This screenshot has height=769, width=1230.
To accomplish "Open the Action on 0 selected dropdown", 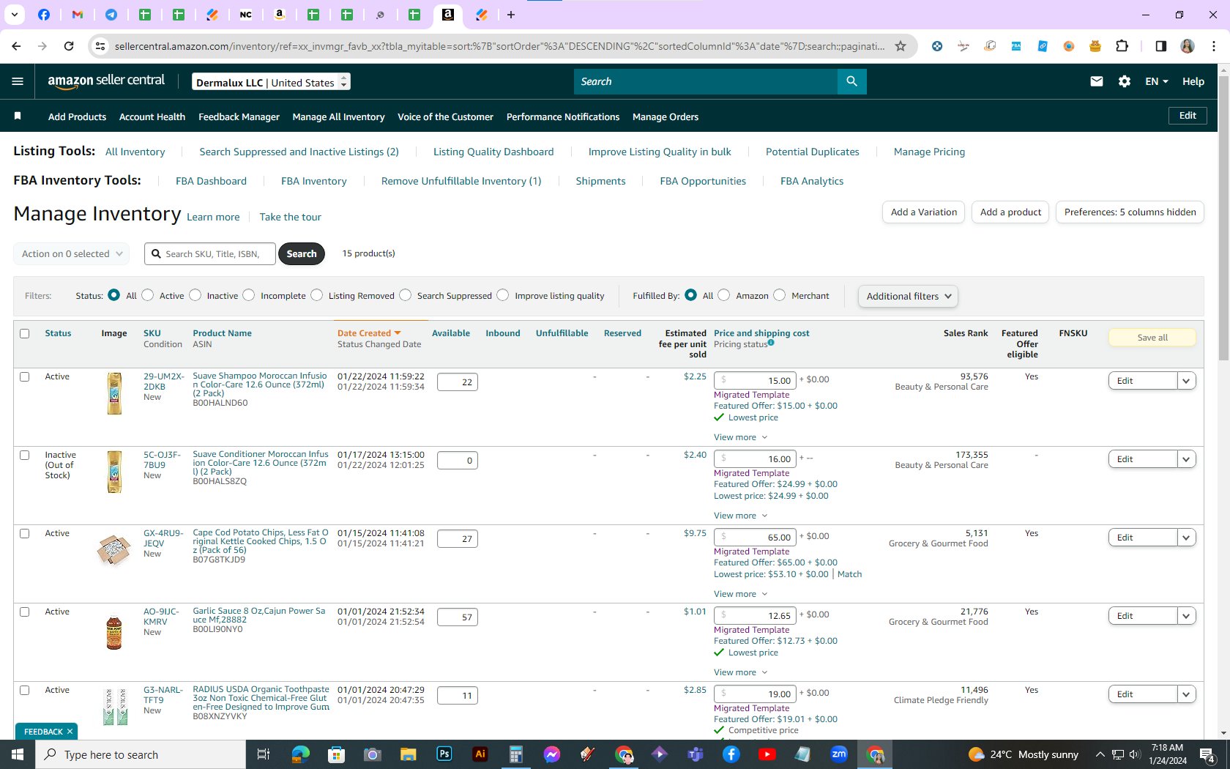I will [x=72, y=253].
